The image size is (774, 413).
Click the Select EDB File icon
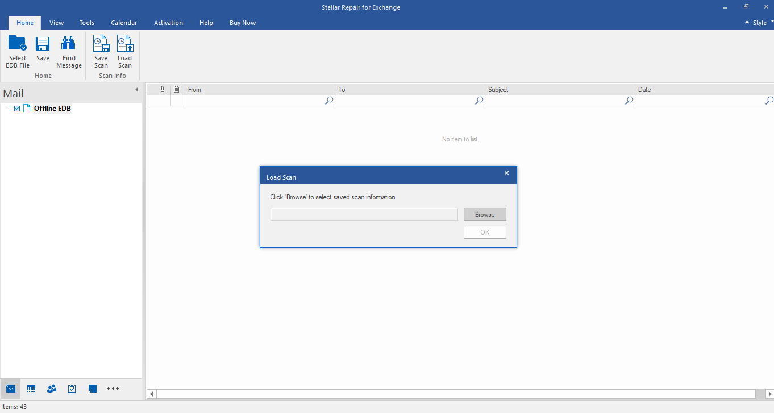(x=18, y=44)
